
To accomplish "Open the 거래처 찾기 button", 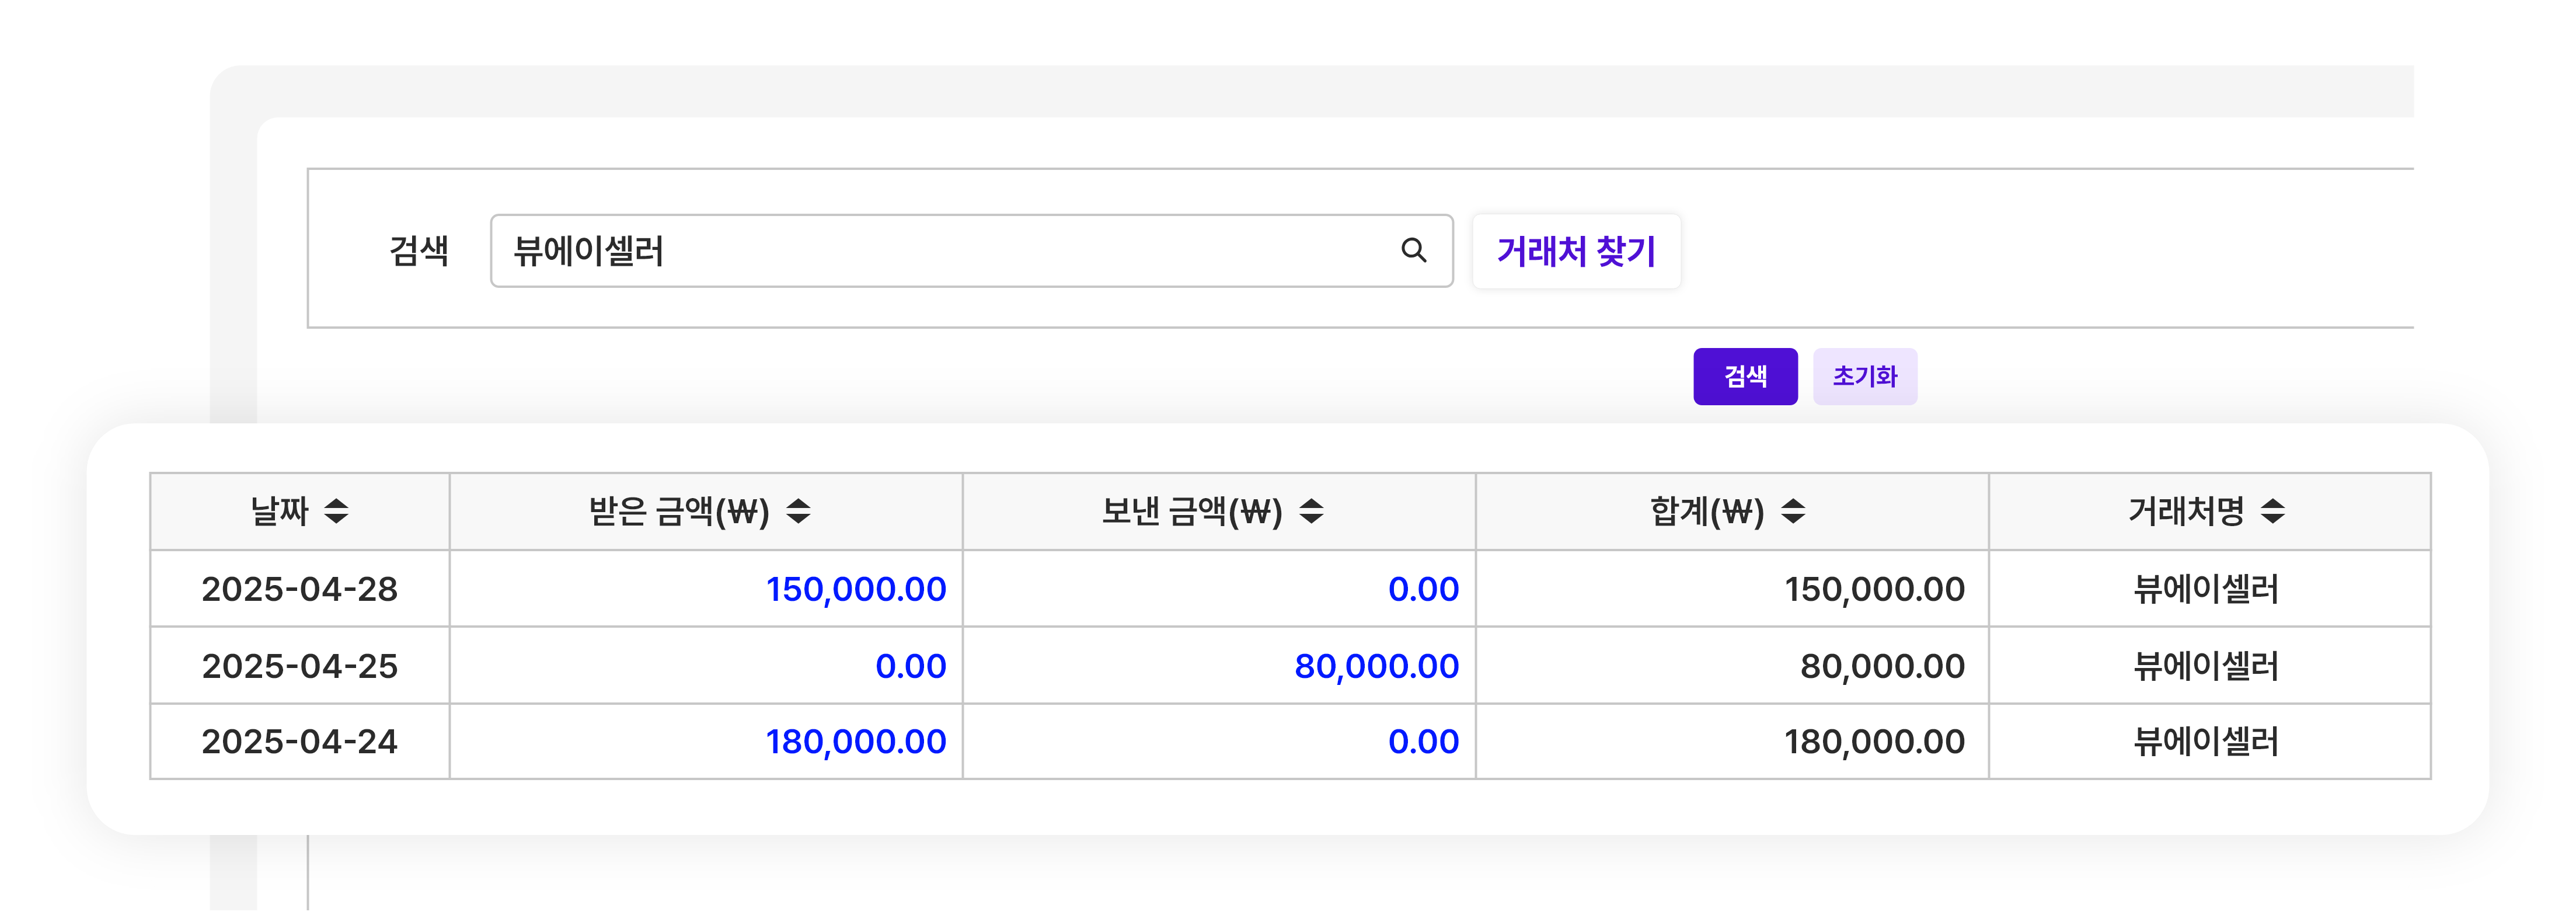I will (1576, 251).
